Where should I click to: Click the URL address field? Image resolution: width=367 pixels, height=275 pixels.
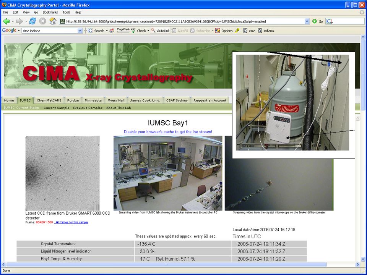(185, 21)
